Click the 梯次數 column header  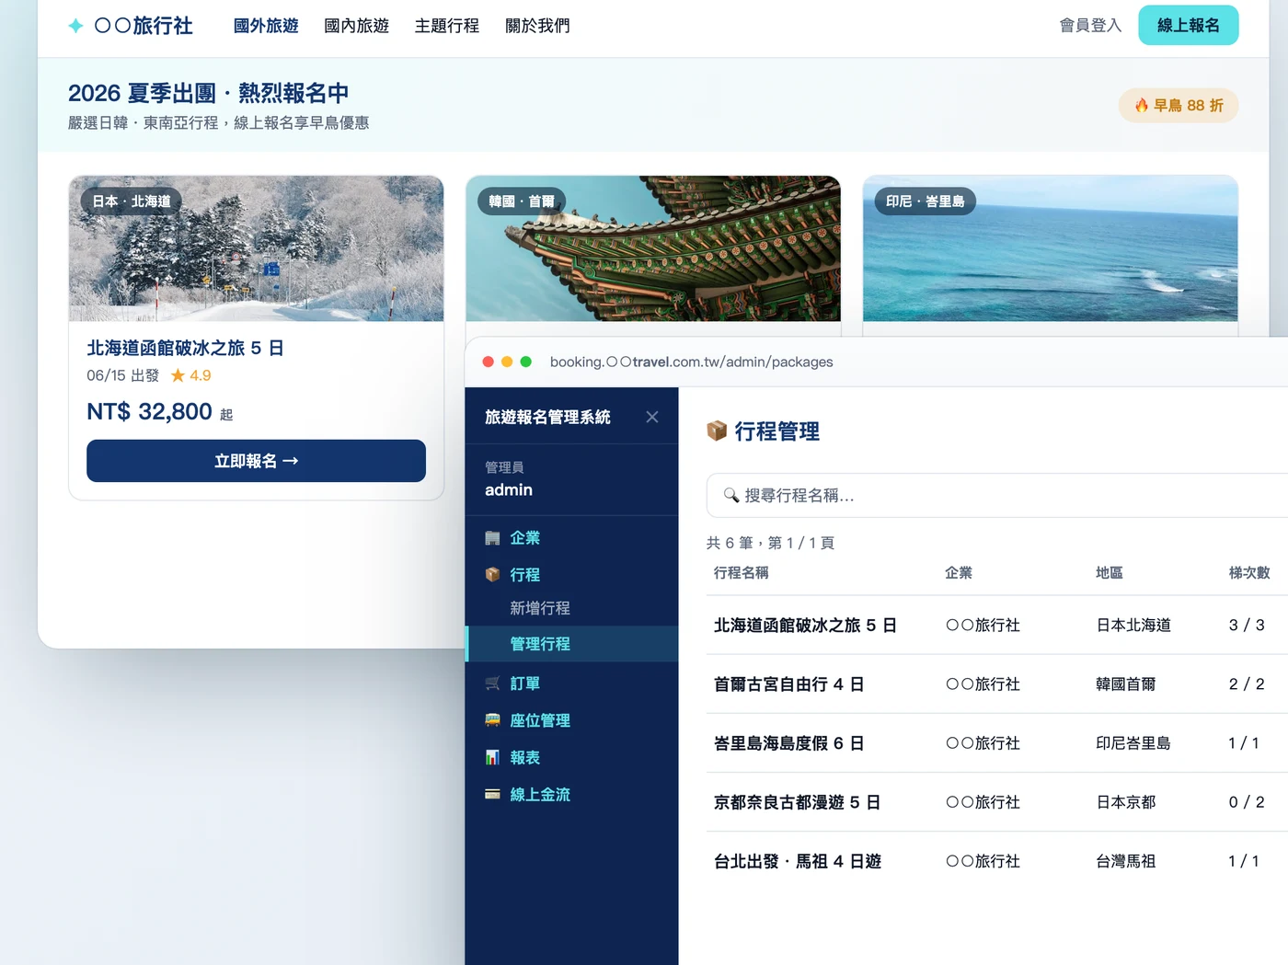1249,573
